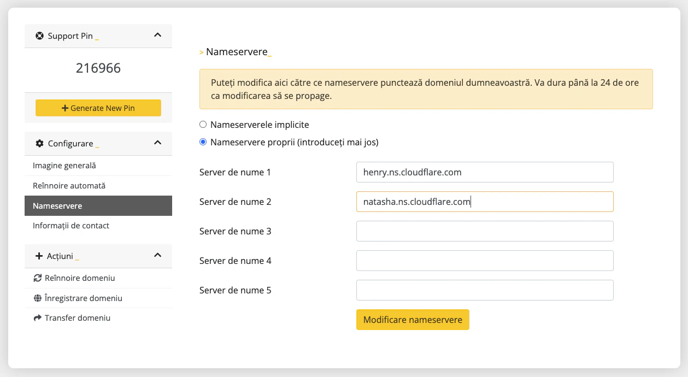The height and width of the screenshot is (377, 688).
Task: Click the Configurare gear icon
Action: 39,143
